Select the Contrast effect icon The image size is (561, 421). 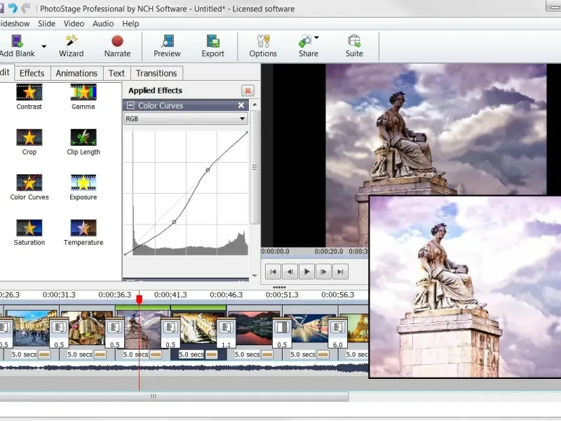tap(29, 93)
